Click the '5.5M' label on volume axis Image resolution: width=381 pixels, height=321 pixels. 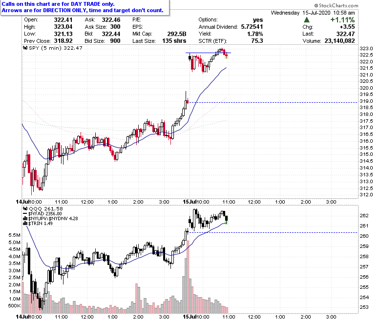pyautogui.click(x=14, y=235)
